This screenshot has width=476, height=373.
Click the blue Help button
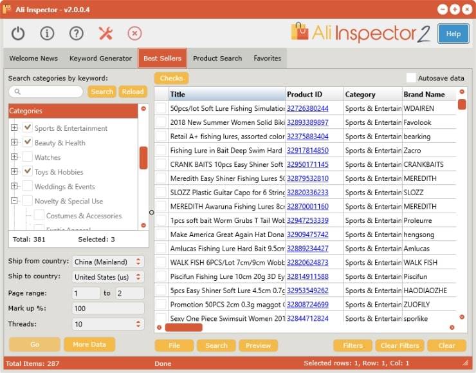(453, 33)
